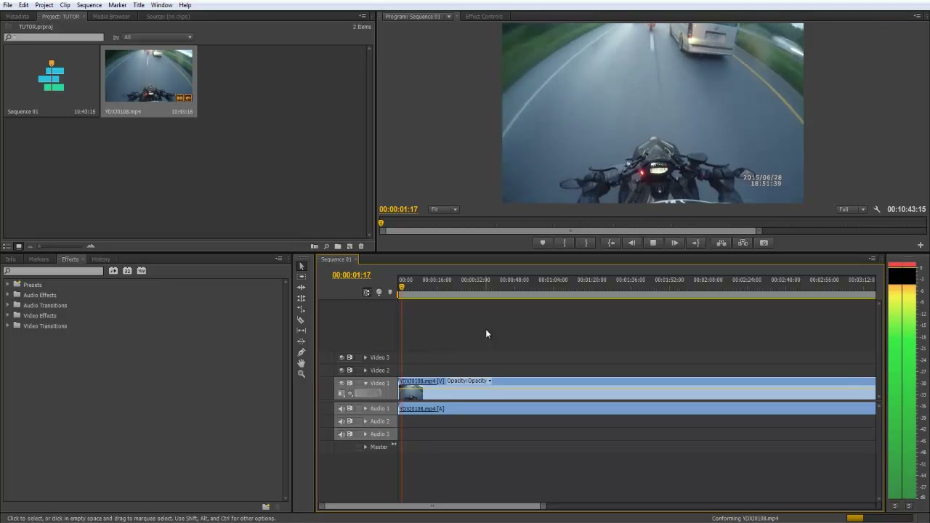Click the Go to In point button
The width and height of the screenshot is (930, 523).
[611, 243]
